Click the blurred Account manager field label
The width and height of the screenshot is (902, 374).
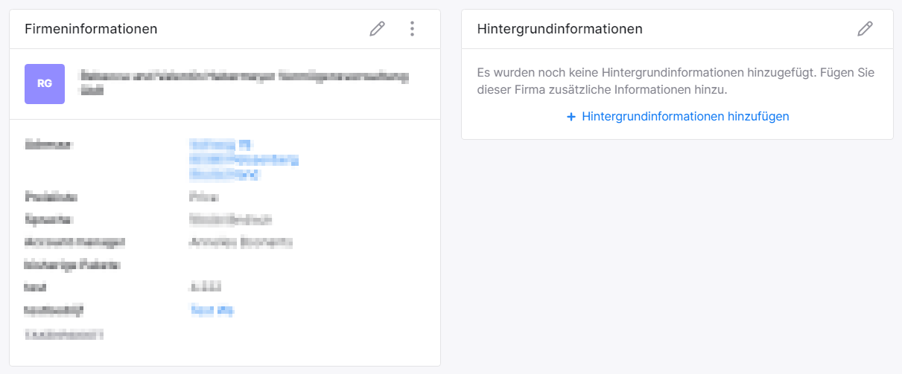point(75,242)
